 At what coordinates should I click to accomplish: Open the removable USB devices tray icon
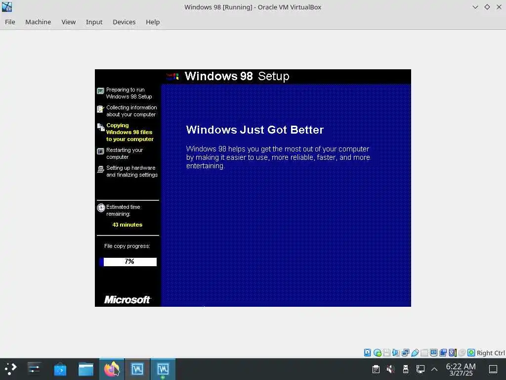coord(406,369)
